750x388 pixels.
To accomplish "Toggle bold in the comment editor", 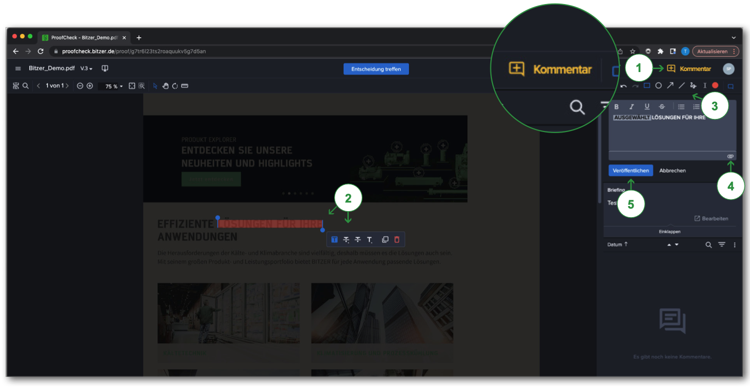I will (616, 107).
